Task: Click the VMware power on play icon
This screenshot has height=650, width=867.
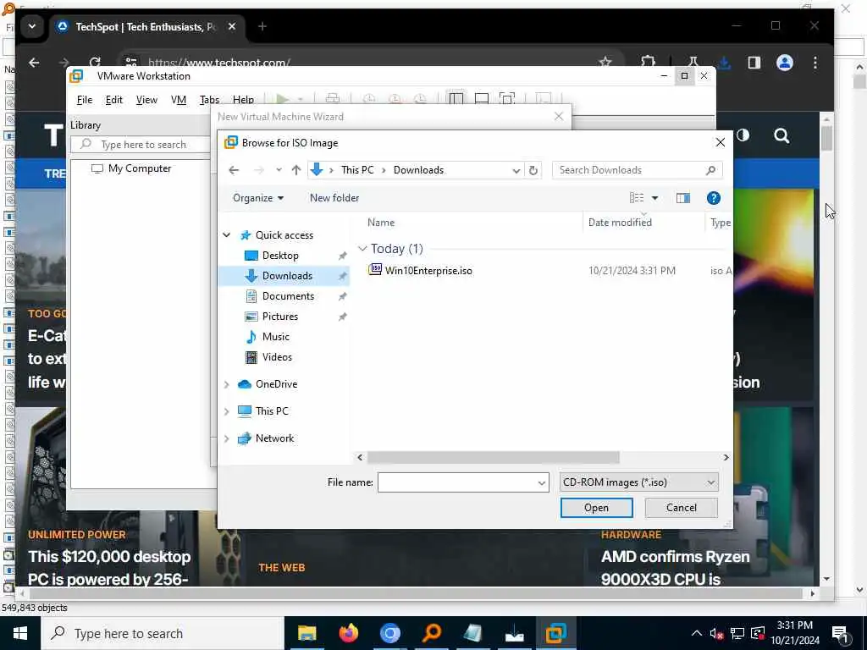Action: 283,99
